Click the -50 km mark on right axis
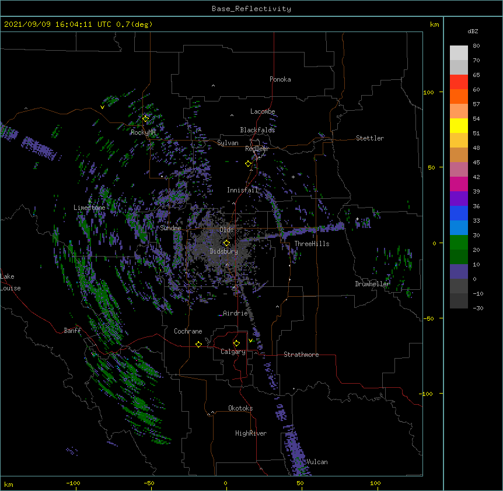This screenshot has height=491, width=503. tap(428, 318)
